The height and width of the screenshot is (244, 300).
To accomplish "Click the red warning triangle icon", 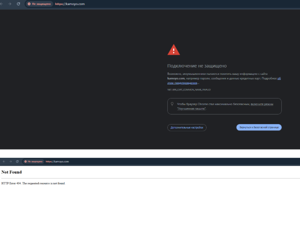I will point(174,50).
